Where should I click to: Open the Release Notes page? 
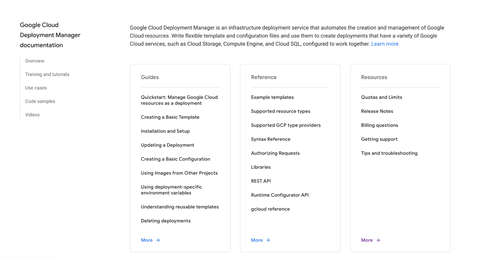[x=377, y=111]
